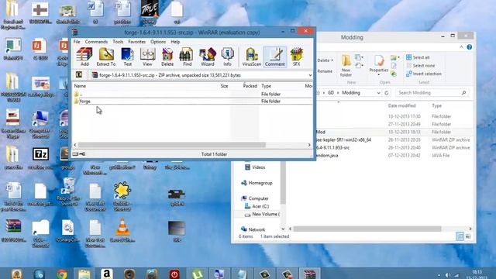Viewport: 496px width, 279px height.
Task: Open the Tools menu in WinRAR
Action: click(118, 42)
